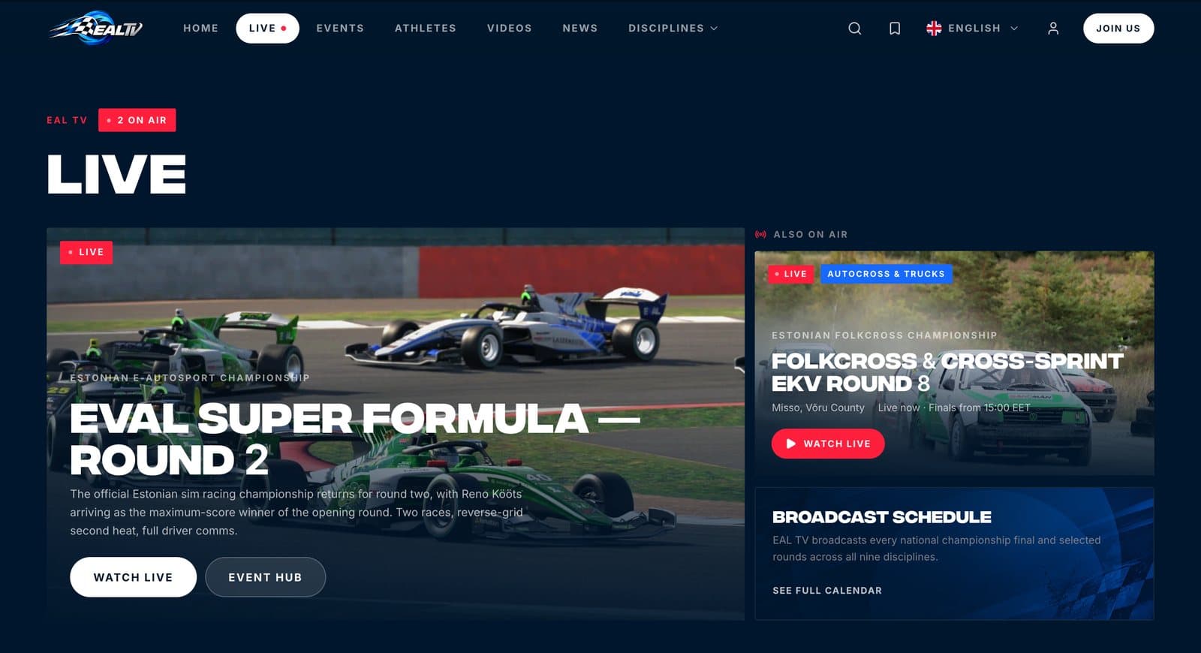Image resolution: width=1201 pixels, height=653 pixels.
Task: Click the Finals from 15:00 EET text
Action: pos(980,408)
